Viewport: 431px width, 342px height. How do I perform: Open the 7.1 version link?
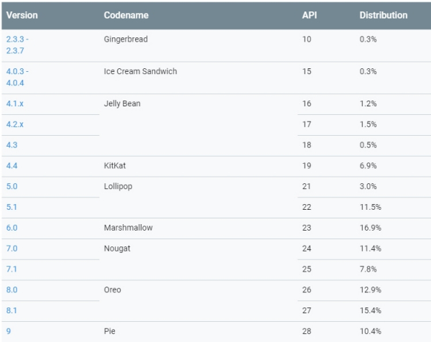point(11,269)
